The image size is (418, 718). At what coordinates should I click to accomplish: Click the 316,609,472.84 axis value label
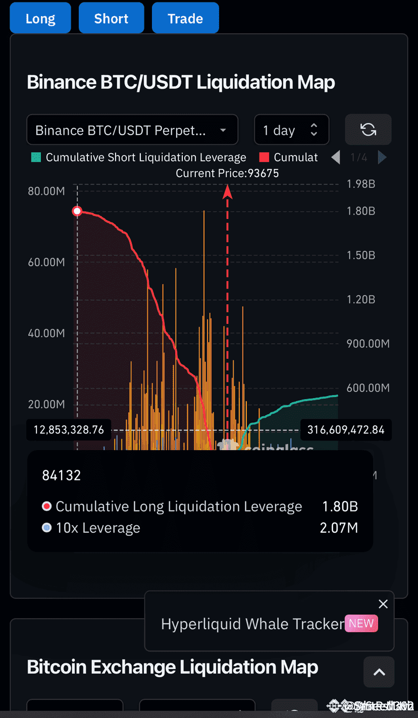[346, 430]
